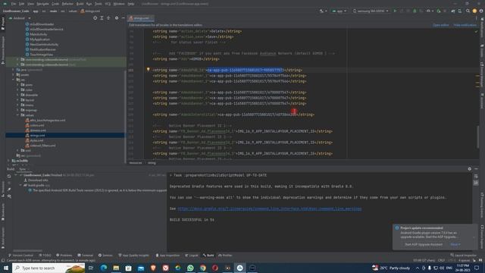Click the Layout Inspector status bar tab
Viewport: 485px width, 273px height.
[x=464, y=255]
